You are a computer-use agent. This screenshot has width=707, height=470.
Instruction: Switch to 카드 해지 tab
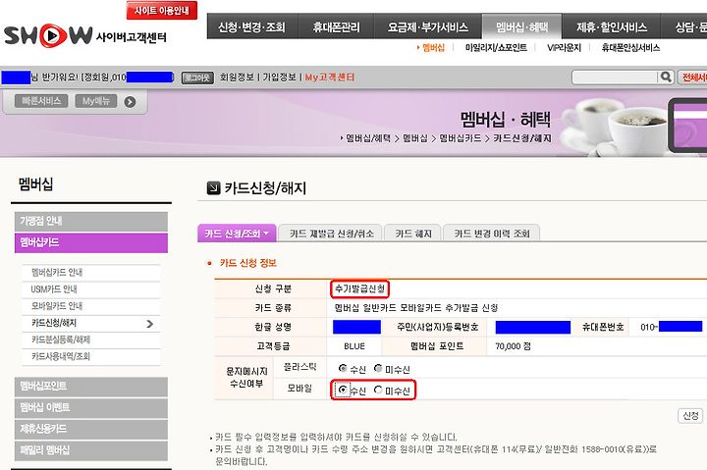click(413, 234)
